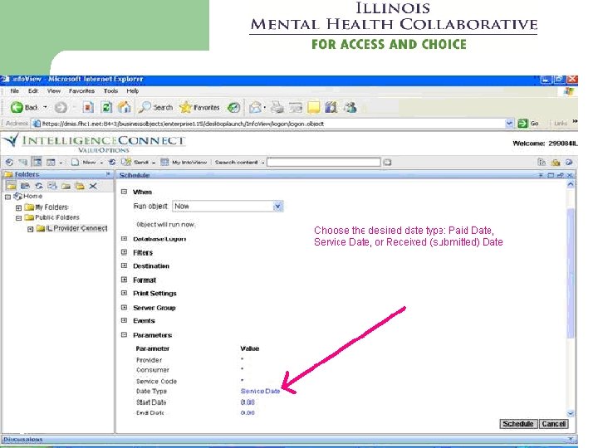This screenshot has height=448, width=598.
Task: Open the File menu
Action: coord(14,90)
